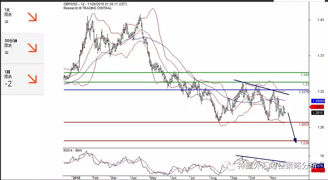Select the 1天 图表 timeframe panel

click(x=22, y=17)
